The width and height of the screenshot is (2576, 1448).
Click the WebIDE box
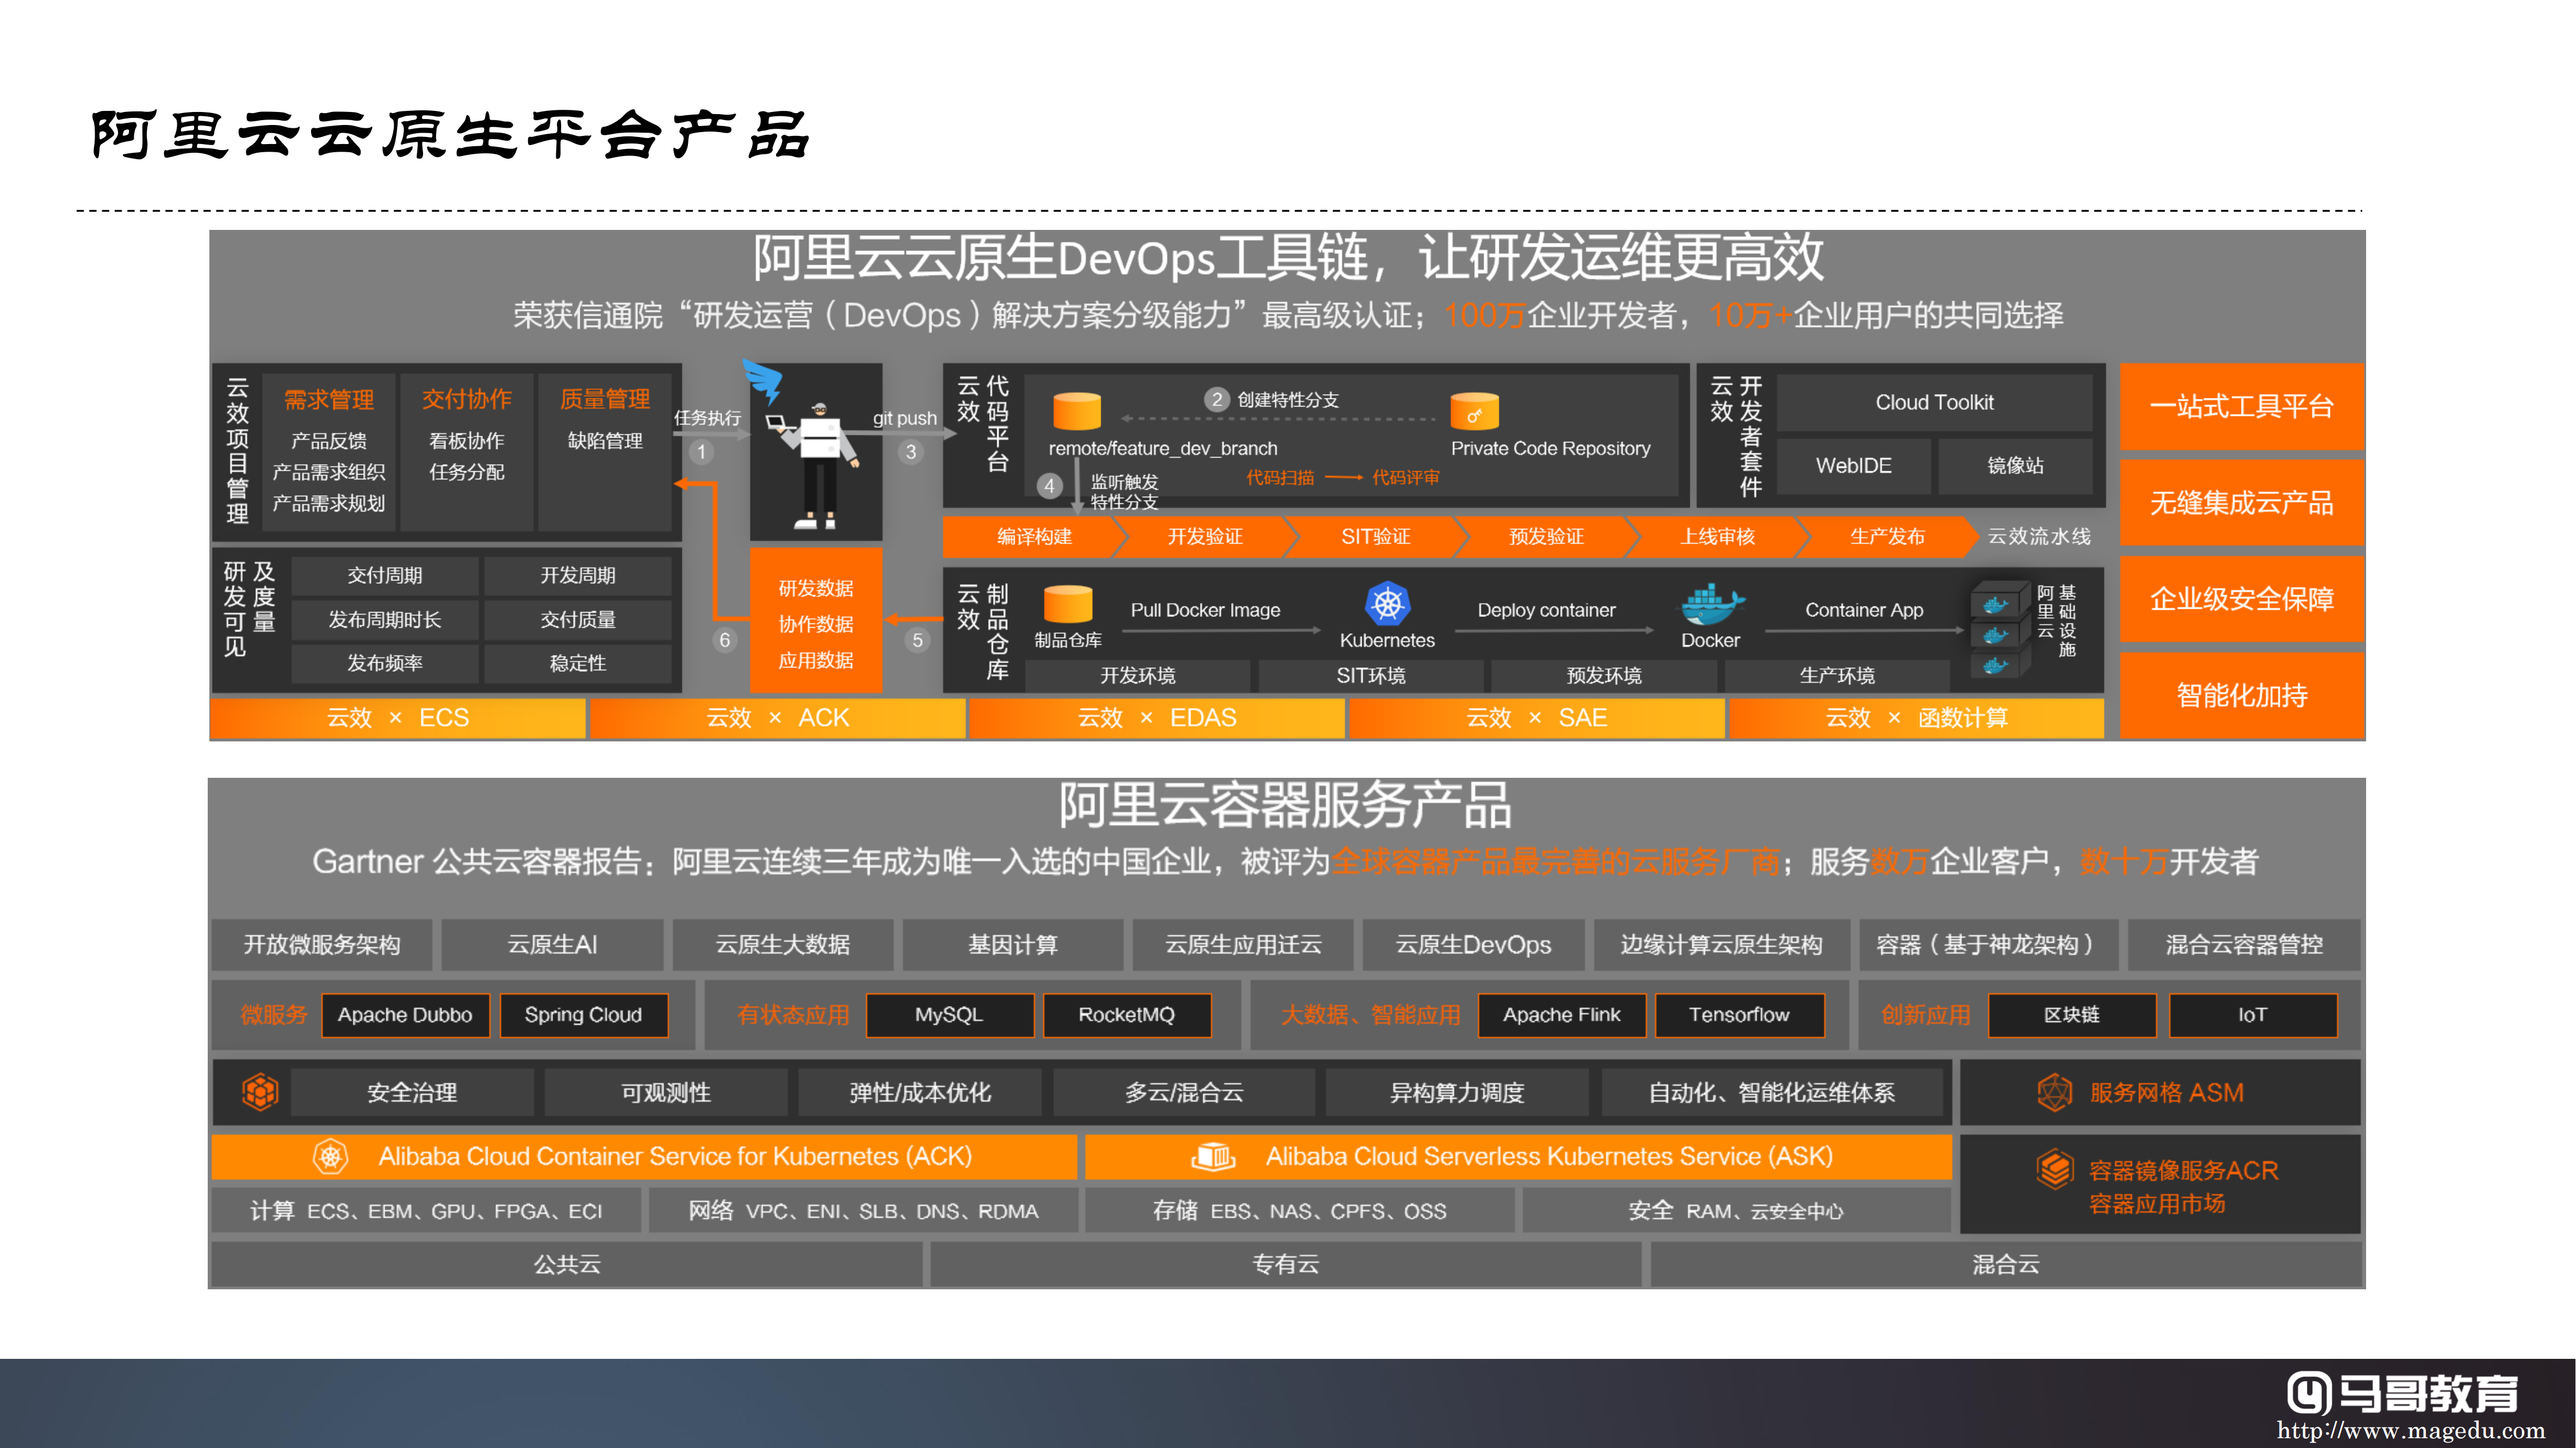[x=1853, y=466]
